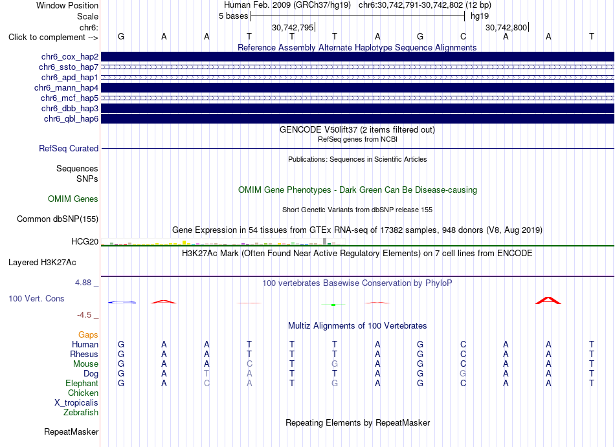This screenshot has height=447, width=615.
Task: Click the blue PhyloP conservation bar
Action: click(x=122, y=302)
